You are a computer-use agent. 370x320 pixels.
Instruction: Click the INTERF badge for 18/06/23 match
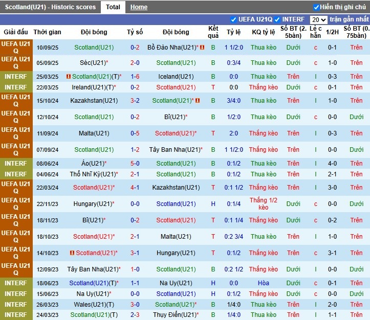16,283
